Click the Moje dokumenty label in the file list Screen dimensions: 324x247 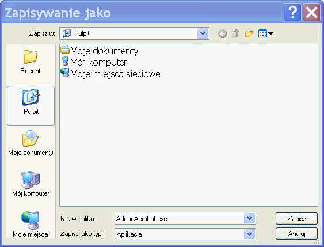click(104, 51)
